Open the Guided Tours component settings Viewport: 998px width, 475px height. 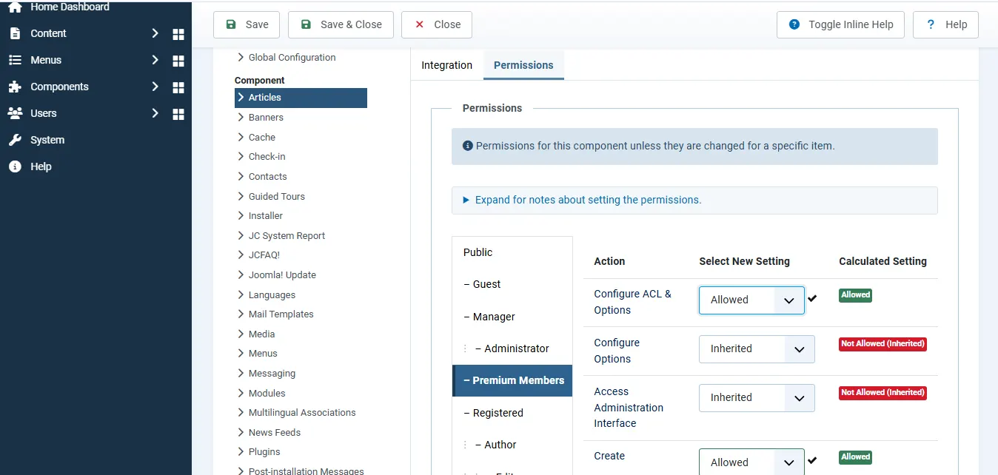coord(276,196)
